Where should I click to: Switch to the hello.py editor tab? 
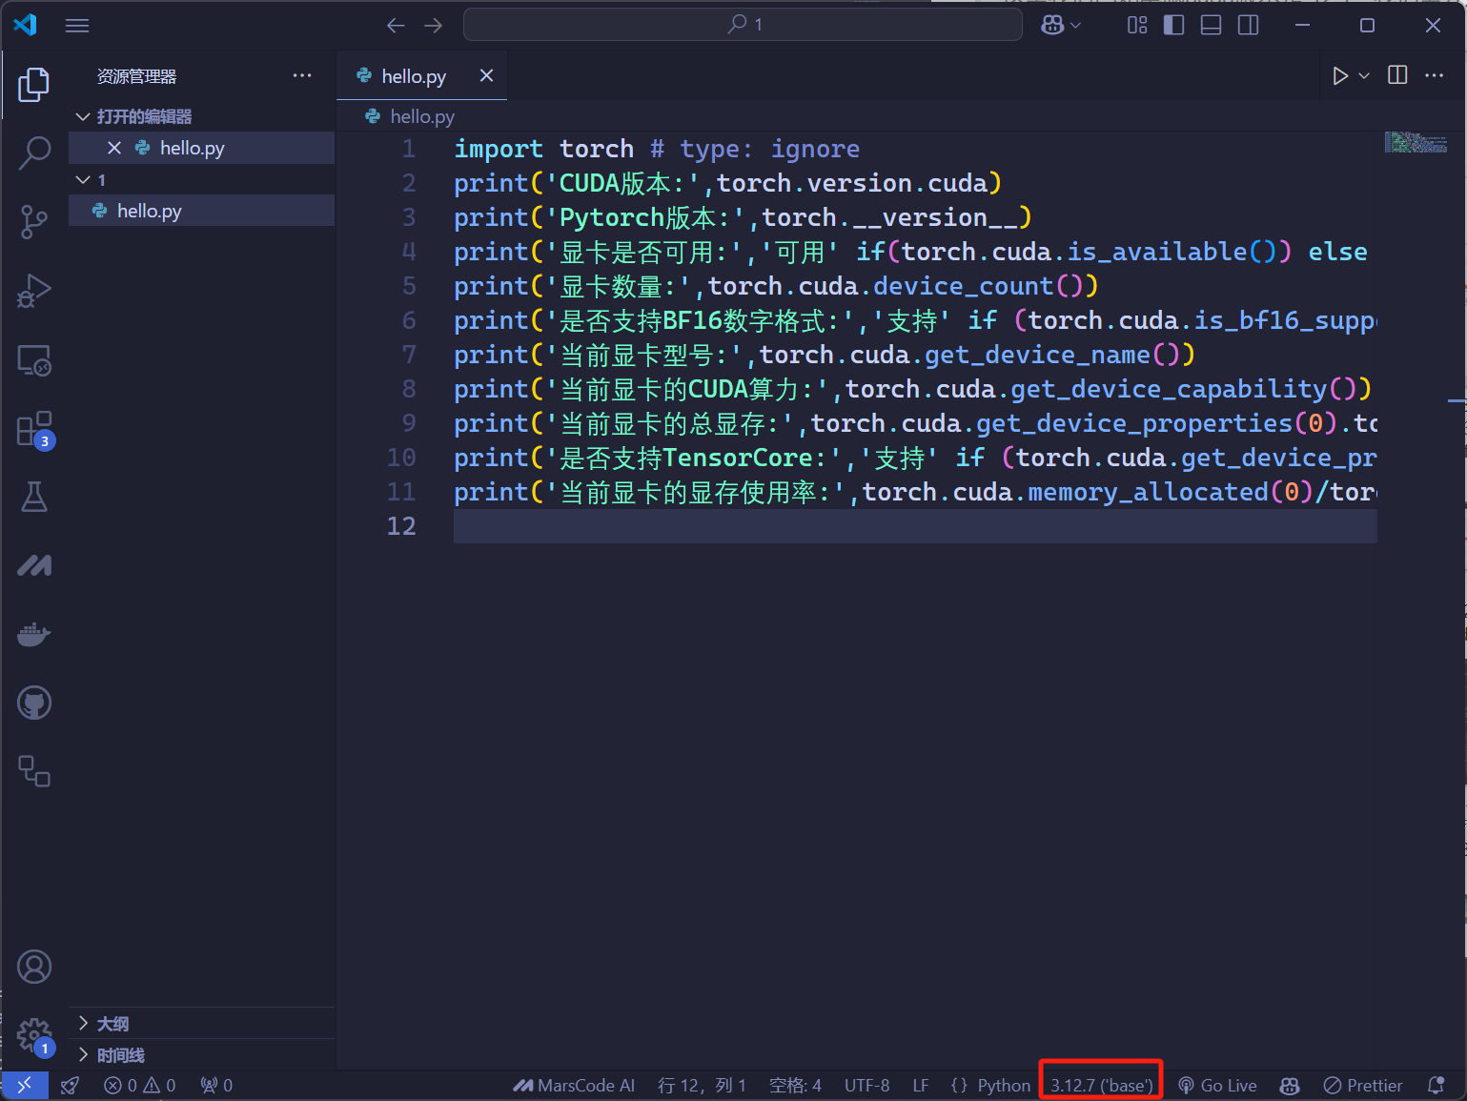tap(413, 76)
